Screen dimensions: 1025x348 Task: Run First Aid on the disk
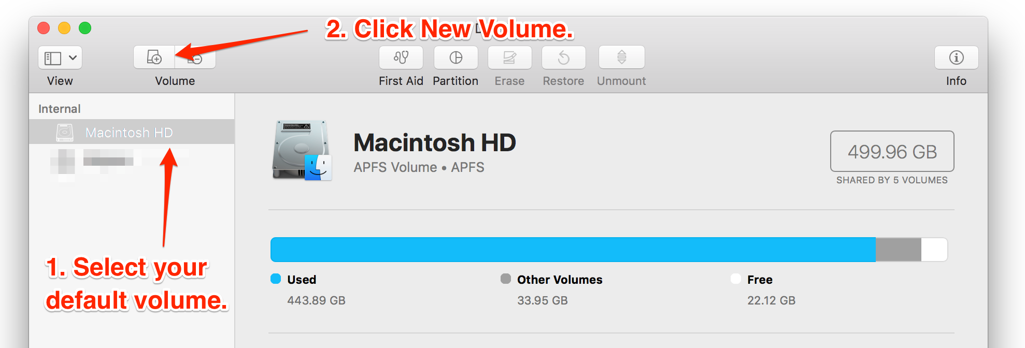click(x=401, y=57)
